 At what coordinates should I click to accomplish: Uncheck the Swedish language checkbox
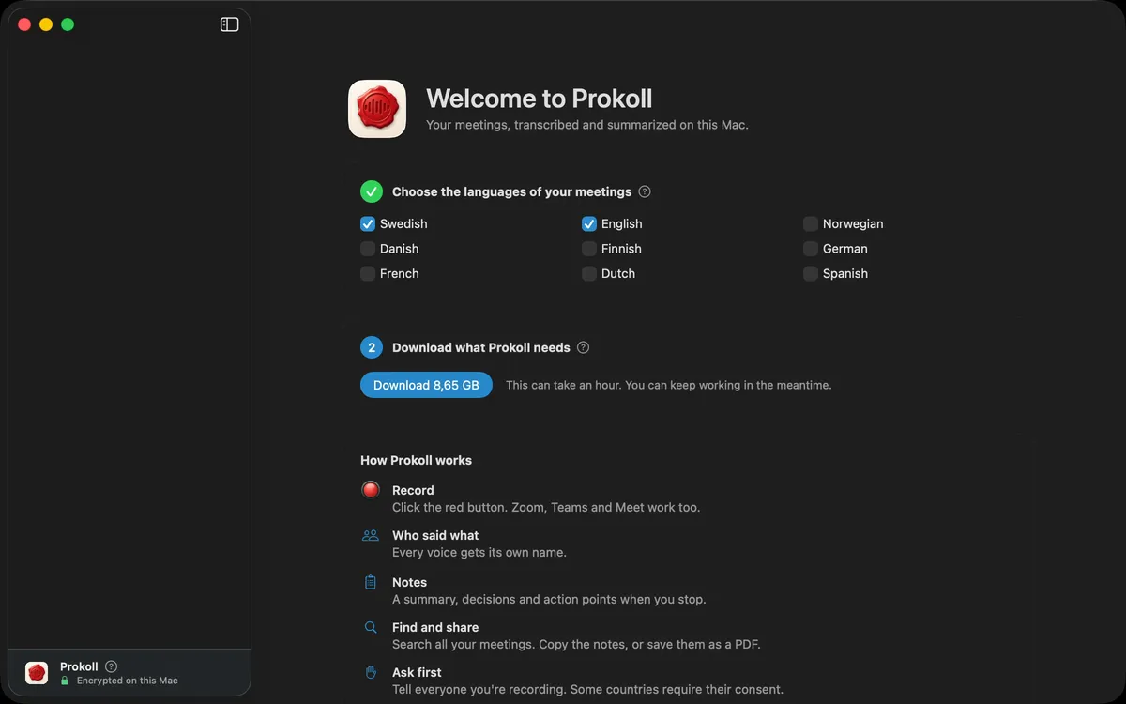pyautogui.click(x=368, y=224)
